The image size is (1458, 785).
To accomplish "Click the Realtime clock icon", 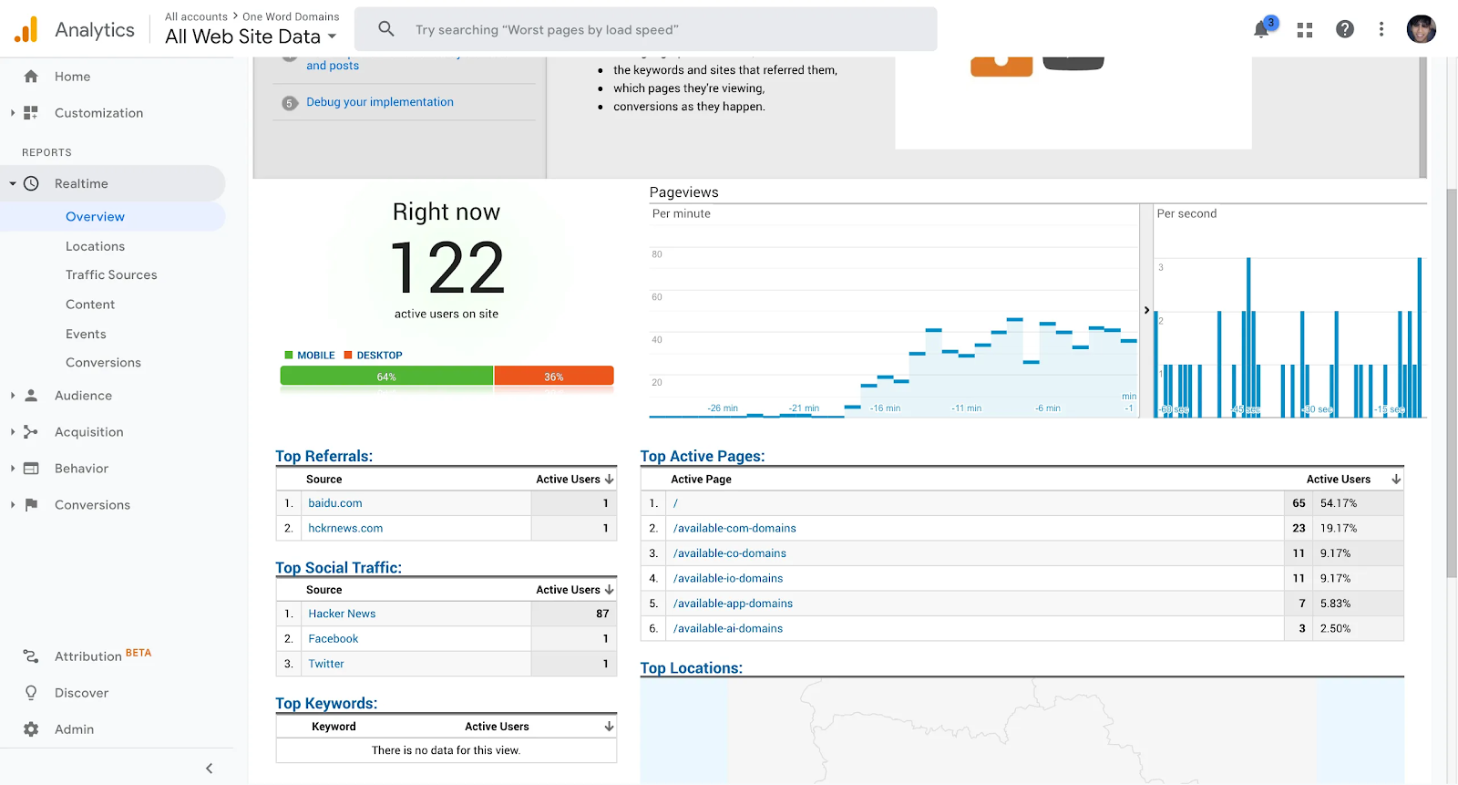I will 31,183.
